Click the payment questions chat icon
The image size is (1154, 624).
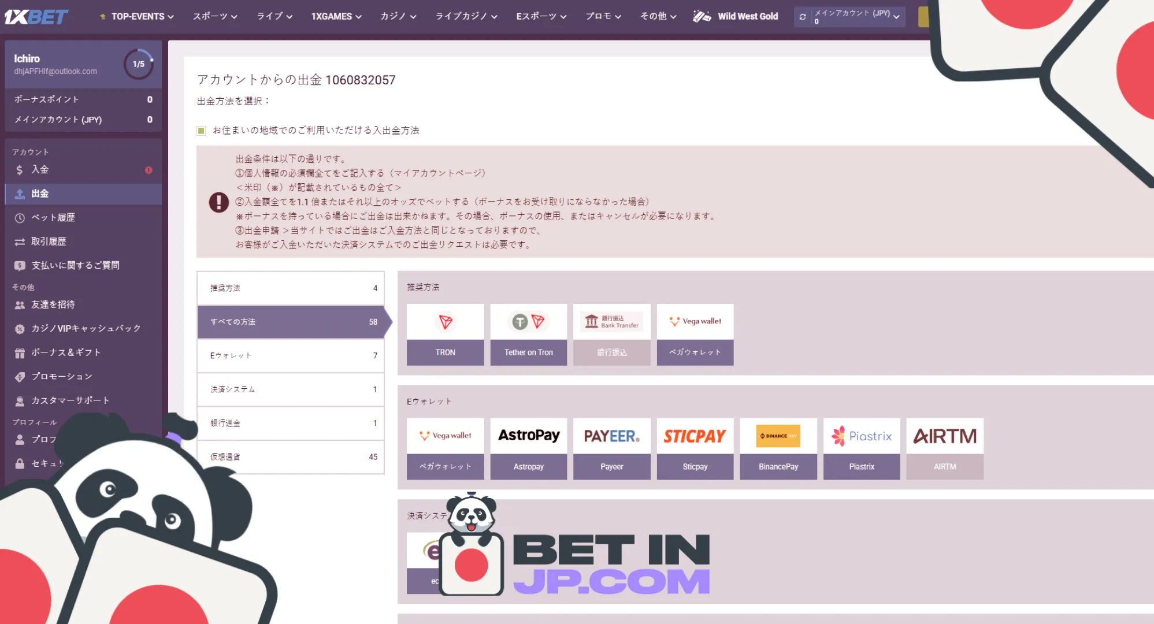click(x=20, y=266)
